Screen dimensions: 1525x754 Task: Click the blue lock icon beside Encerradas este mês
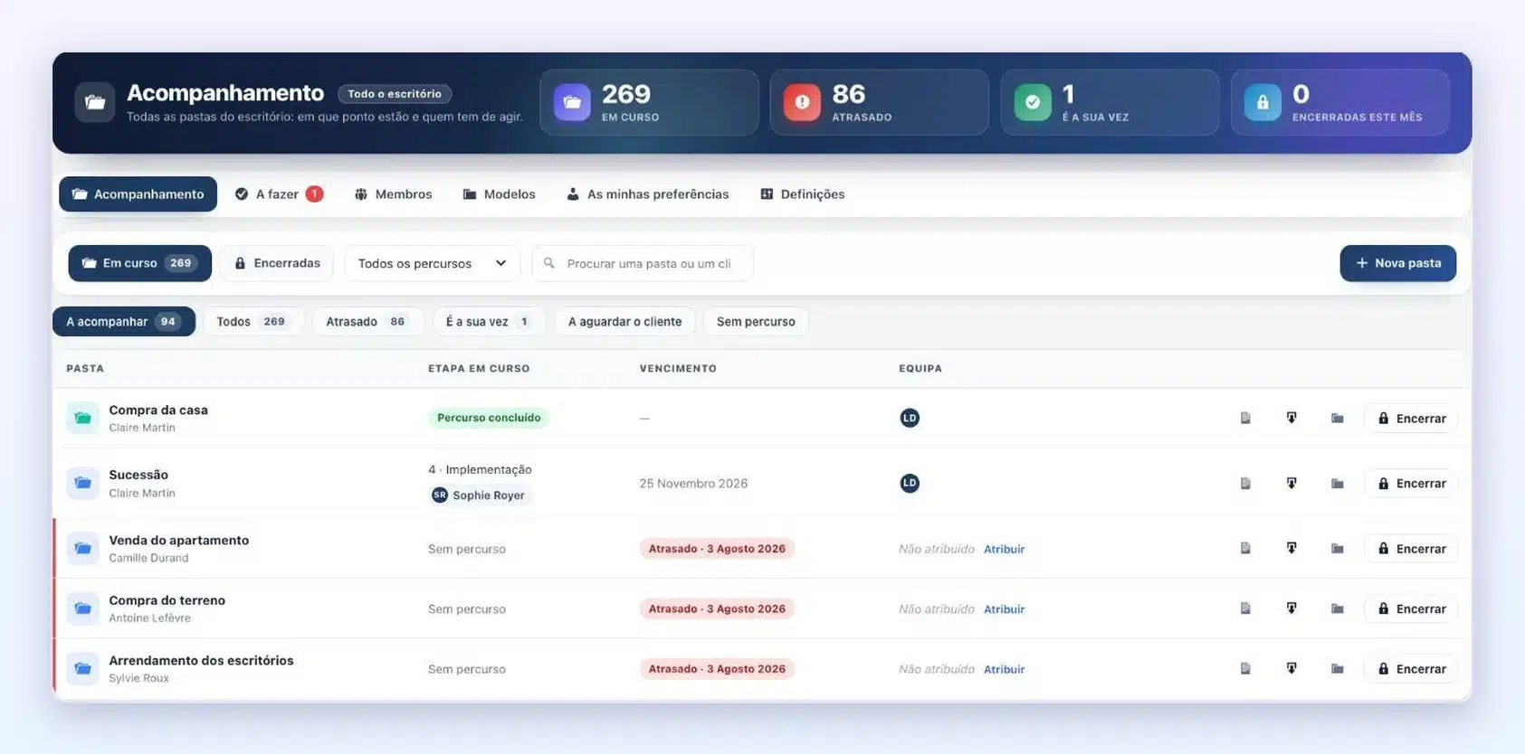tap(1263, 102)
